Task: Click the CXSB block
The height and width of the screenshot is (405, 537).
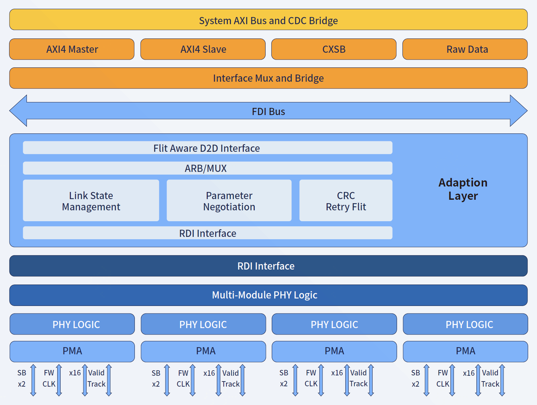Action: point(334,49)
